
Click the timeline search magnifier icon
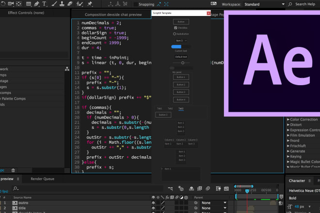[16, 188]
